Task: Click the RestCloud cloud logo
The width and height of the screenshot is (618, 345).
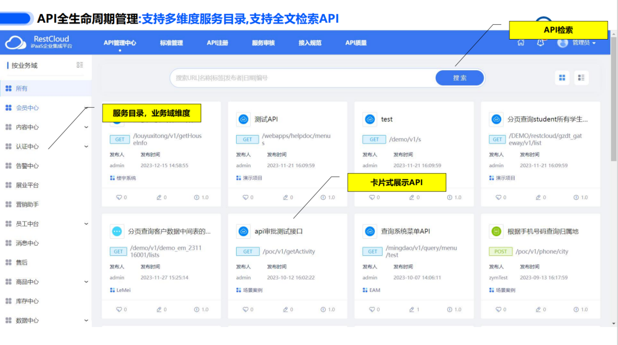Action: pyautogui.click(x=15, y=43)
